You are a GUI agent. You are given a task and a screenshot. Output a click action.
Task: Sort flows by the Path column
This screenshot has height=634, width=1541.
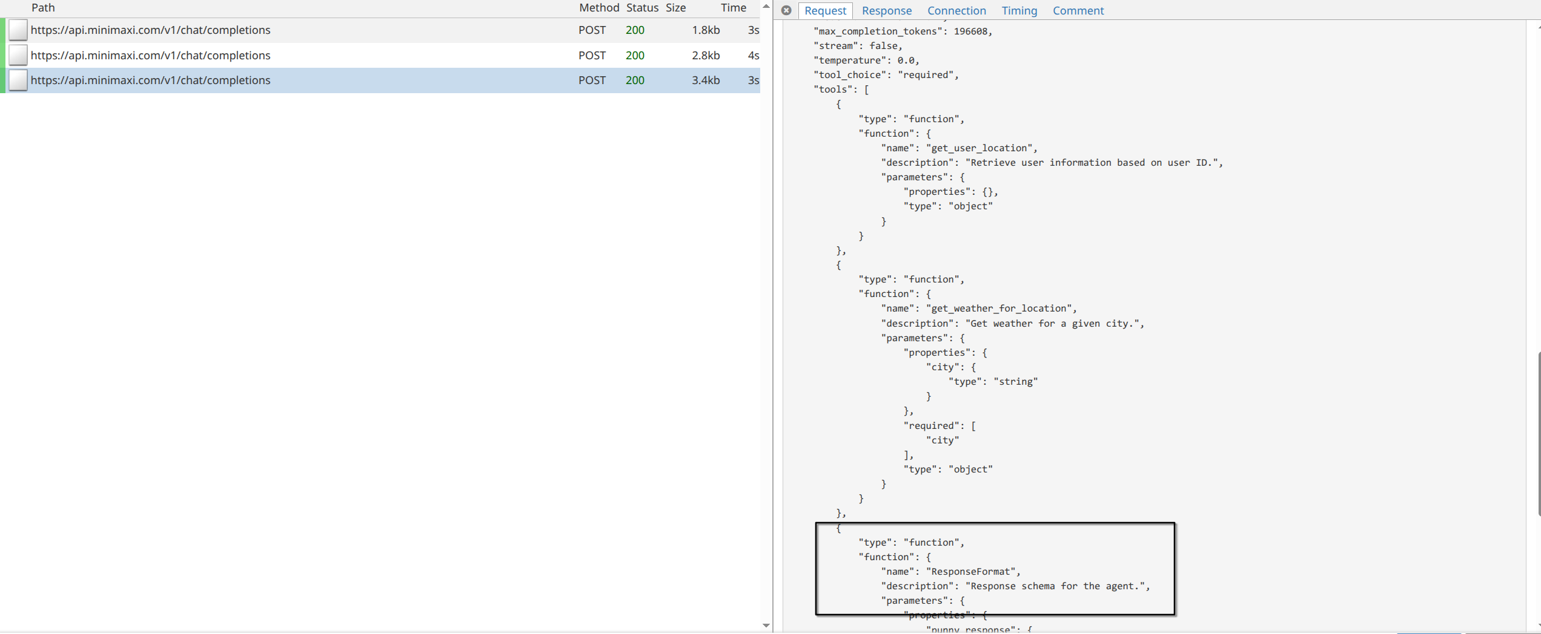pos(43,8)
